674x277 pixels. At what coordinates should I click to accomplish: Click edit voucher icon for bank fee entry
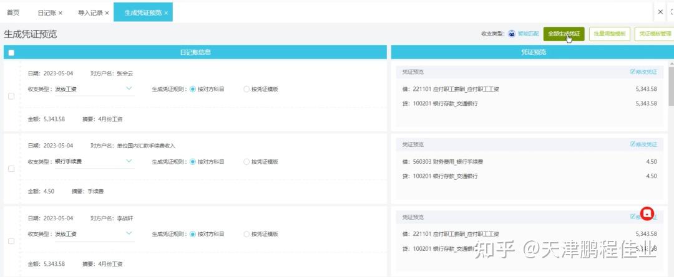pyautogui.click(x=632, y=144)
